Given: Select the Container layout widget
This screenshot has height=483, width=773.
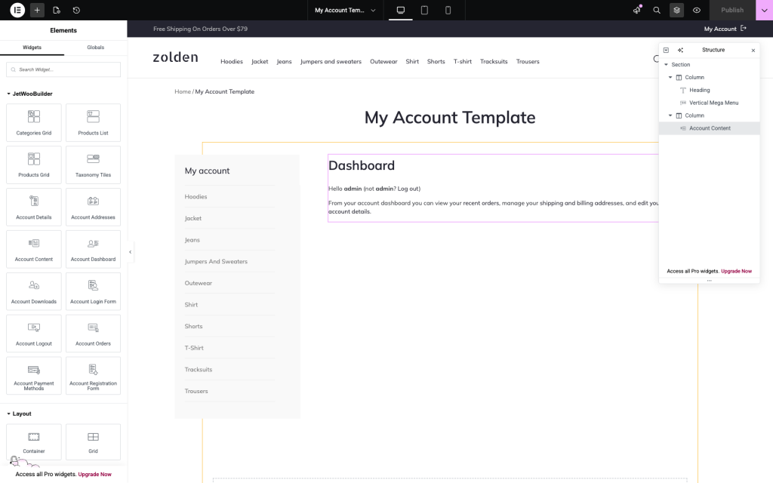Looking at the screenshot, I should pyautogui.click(x=34, y=442).
